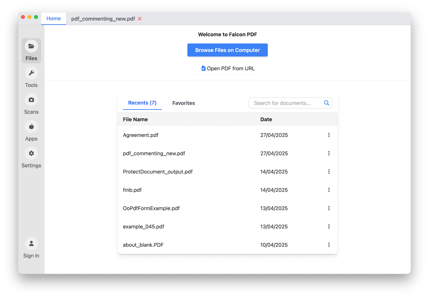Switch to the pdf_commenting_new.pdf document tab

click(103, 19)
